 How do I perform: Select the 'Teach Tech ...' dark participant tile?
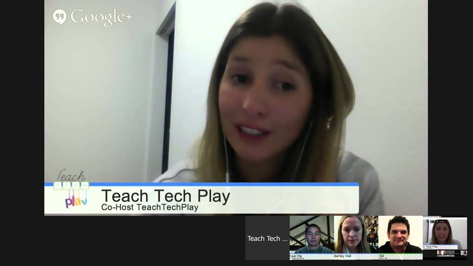pyautogui.click(x=268, y=238)
